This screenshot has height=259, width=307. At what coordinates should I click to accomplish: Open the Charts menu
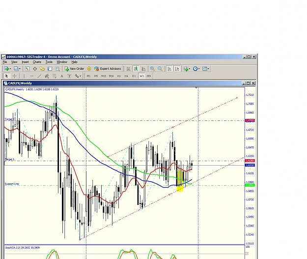tap(37, 62)
